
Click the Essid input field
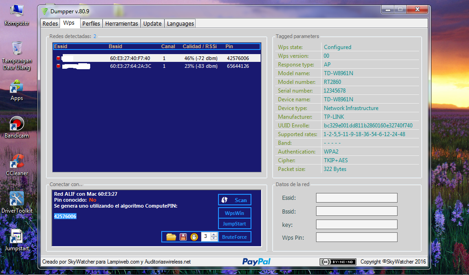(356, 198)
